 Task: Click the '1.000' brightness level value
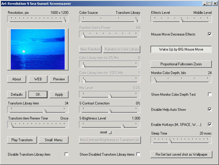pyautogui.click(x=136, y=118)
